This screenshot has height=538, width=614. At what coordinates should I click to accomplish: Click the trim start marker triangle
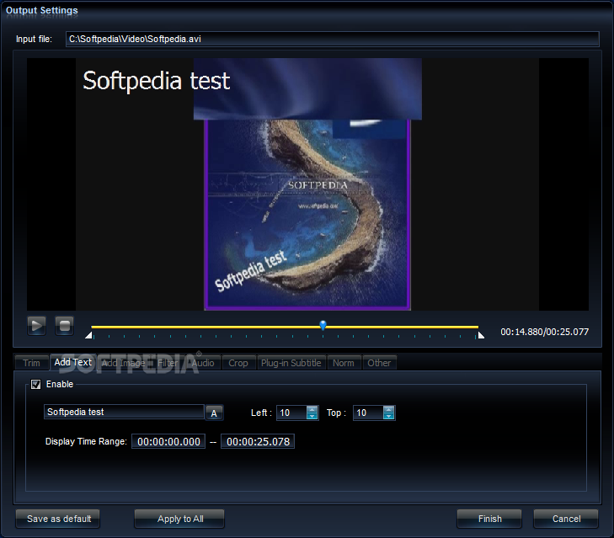[89, 335]
